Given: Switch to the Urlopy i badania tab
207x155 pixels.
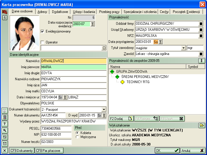Looking at the screenshot, I should pyautogui.click(x=83, y=12).
